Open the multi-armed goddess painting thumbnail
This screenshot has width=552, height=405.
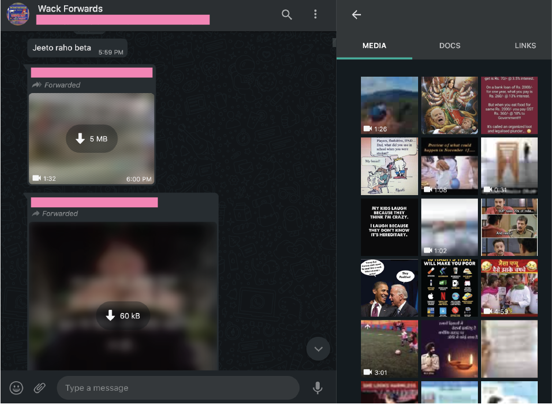click(x=449, y=105)
